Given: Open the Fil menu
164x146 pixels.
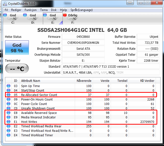Looking at the screenshot, I should (x=6, y=10).
